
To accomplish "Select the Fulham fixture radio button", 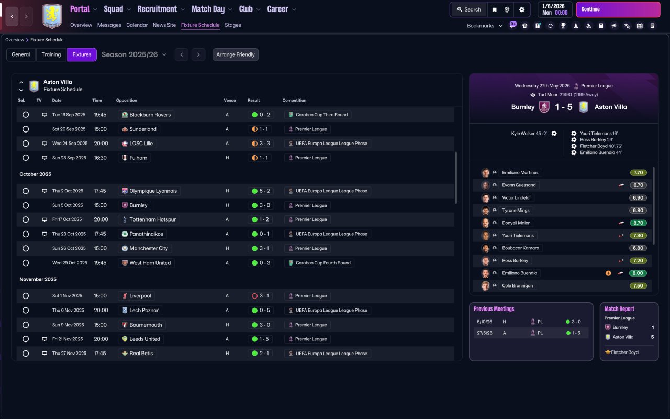I will click(x=26, y=158).
